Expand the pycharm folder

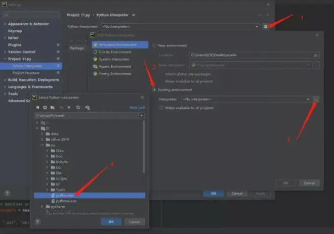(x=42, y=206)
